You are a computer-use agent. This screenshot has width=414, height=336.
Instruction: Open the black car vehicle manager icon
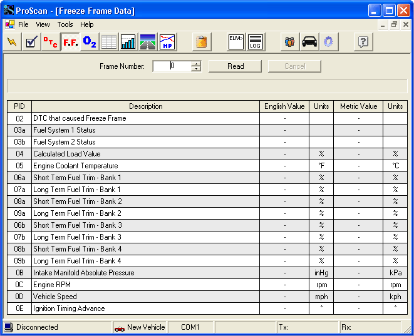[x=309, y=42]
